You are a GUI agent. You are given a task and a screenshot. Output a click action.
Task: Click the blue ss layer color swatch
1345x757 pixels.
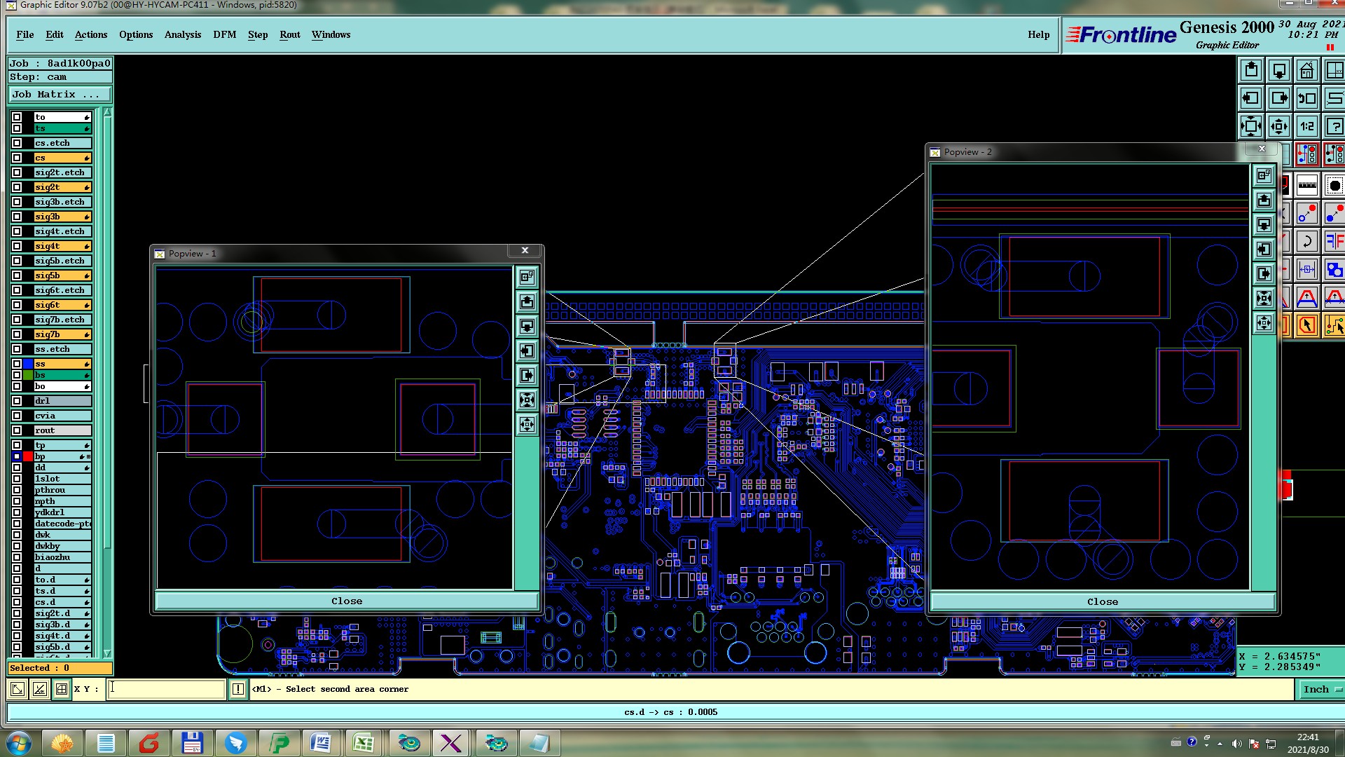click(x=28, y=364)
